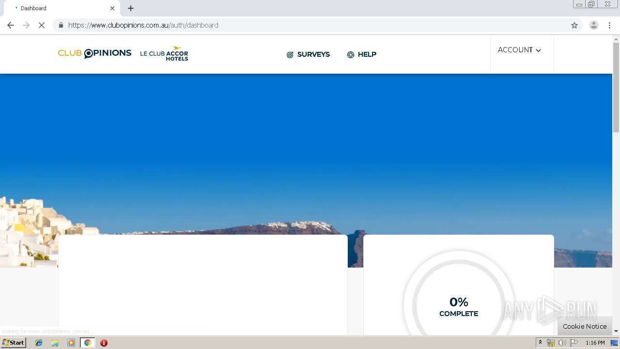The image size is (620, 349).
Task: Click the scroll down arrow
Action: pyautogui.click(x=616, y=331)
